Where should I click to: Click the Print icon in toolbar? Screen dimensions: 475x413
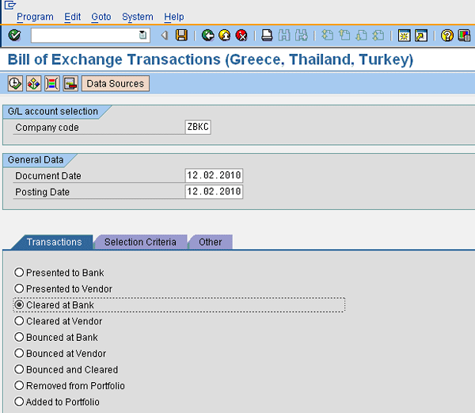tap(268, 35)
